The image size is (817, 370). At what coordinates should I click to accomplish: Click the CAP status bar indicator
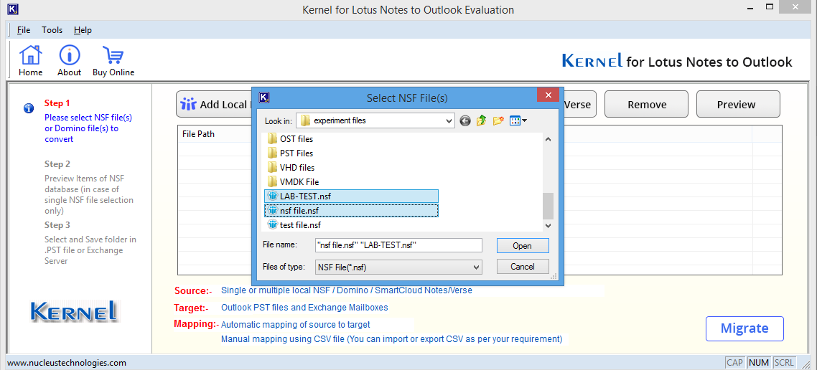[x=735, y=363]
